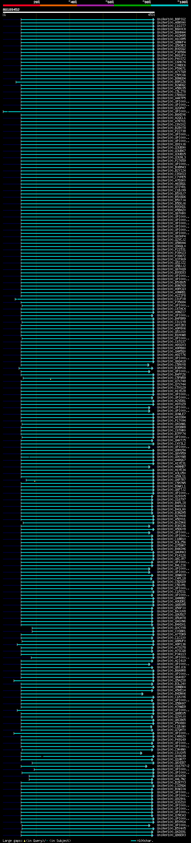Select label UniRef100_Q6TKR0
Viewport: 191px width, 843px height.
[x=171, y=214]
